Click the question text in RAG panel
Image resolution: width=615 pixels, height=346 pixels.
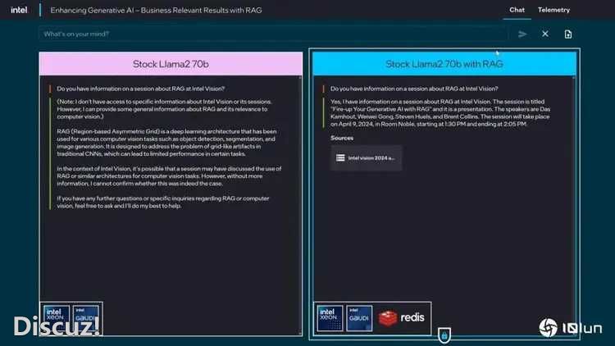click(x=414, y=89)
